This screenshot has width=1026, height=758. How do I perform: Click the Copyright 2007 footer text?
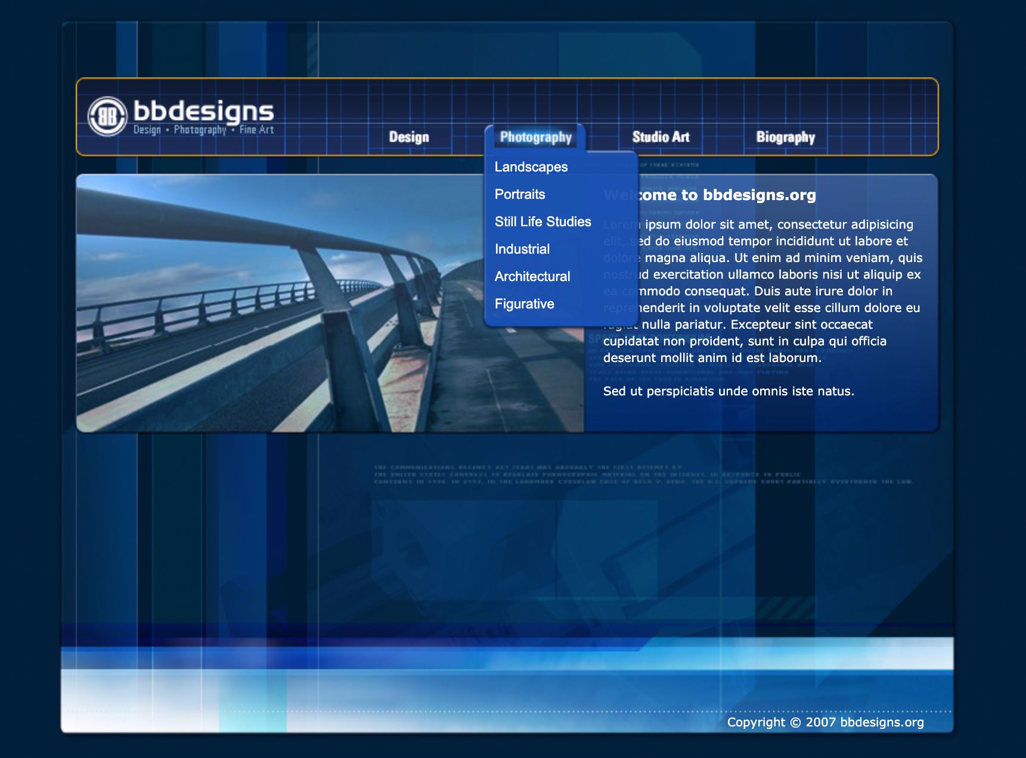(825, 722)
